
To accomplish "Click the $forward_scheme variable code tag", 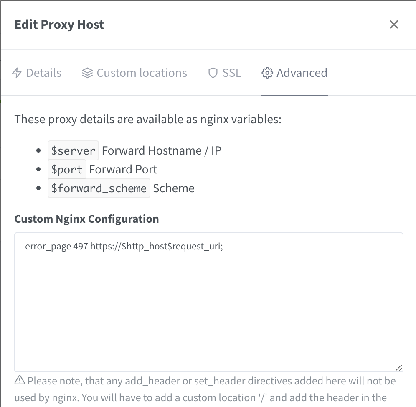I will (99, 188).
